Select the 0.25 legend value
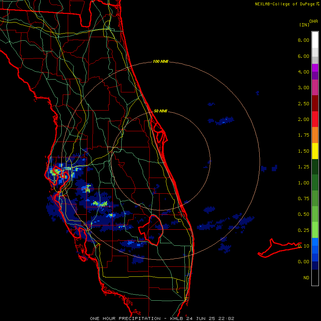The height and width of the screenshot is (321, 321). click(304, 230)
